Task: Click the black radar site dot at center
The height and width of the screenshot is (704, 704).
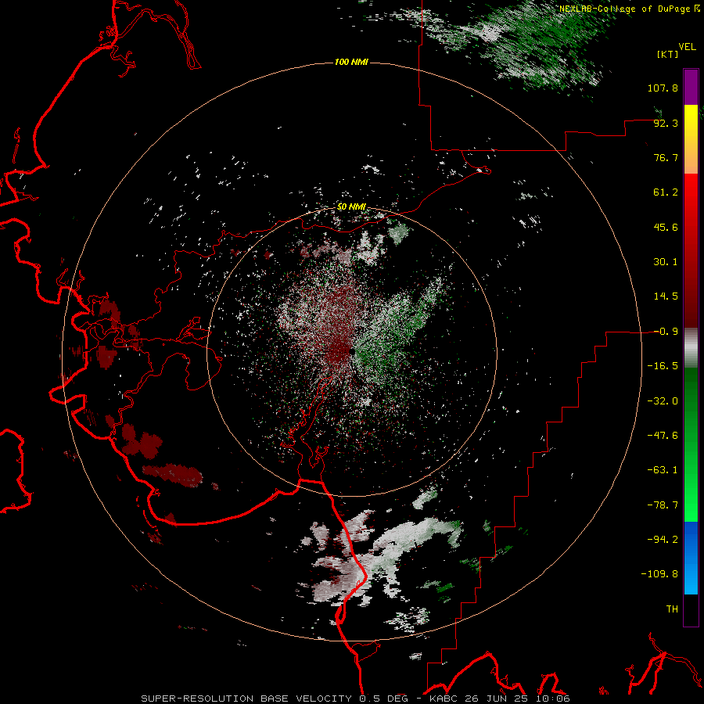Action: point(352,352)
